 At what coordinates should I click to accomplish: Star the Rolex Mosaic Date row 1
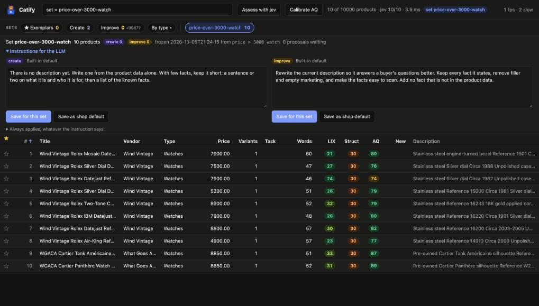click(x=6, y=154)
